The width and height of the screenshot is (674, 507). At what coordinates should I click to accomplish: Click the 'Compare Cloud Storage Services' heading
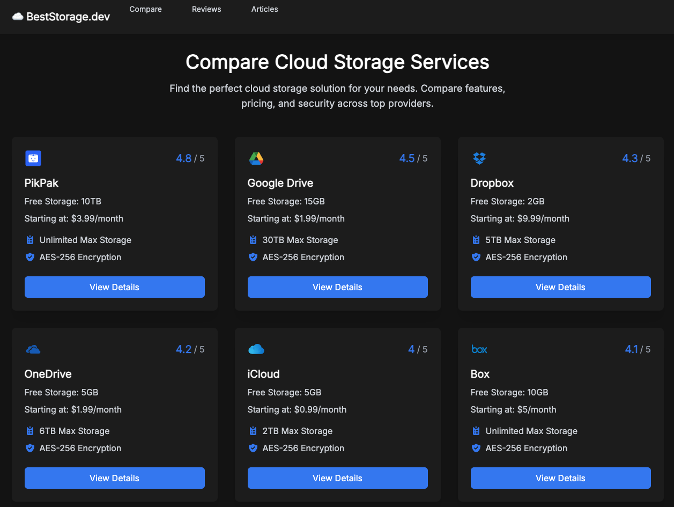coord(337,62)
